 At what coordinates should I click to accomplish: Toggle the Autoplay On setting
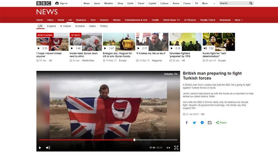point(171,74)
